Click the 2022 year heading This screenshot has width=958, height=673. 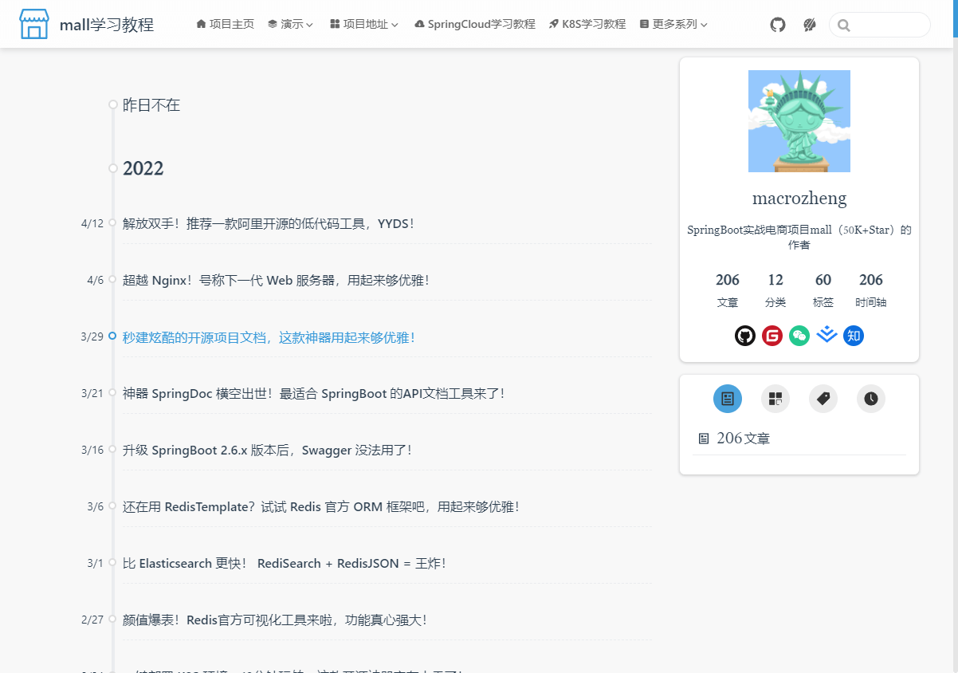(143, 168)
